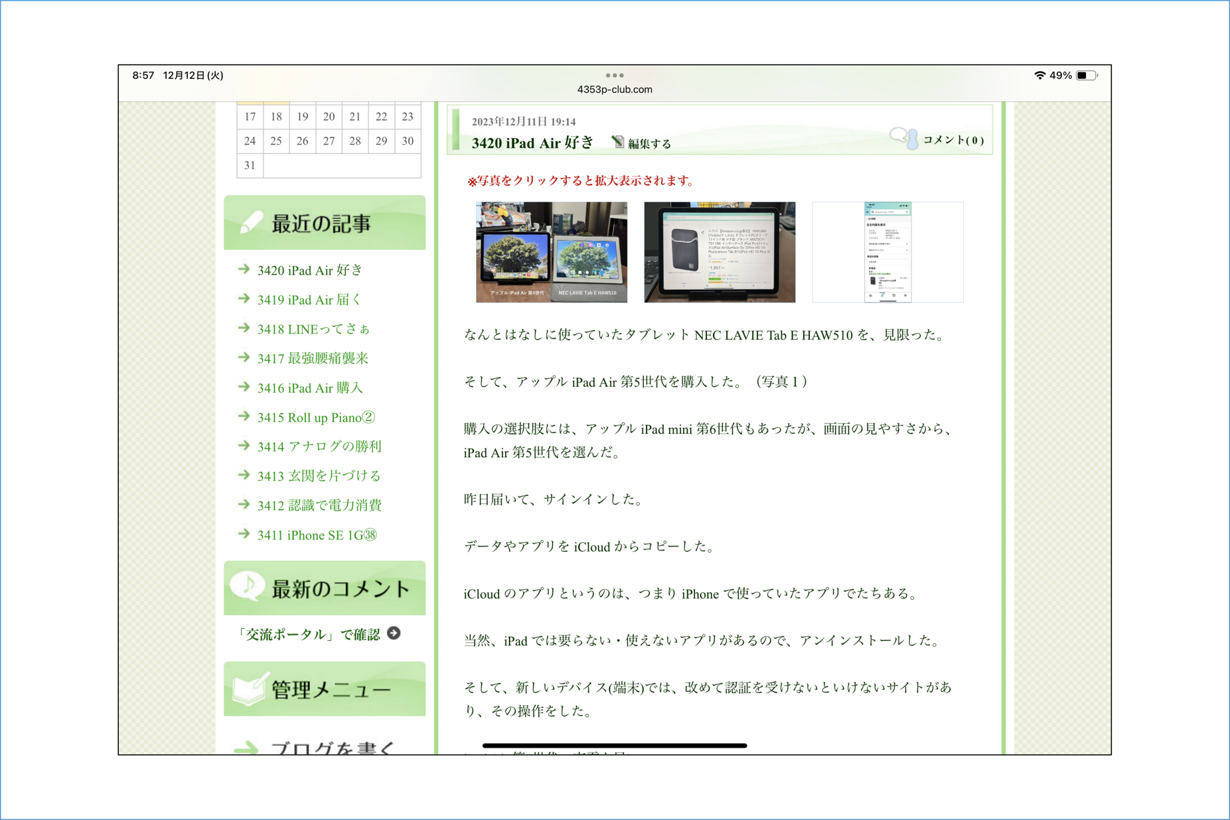Image resolution: width=1230 pixels, height=820 pixels.
Task: Click 「交流ポータル」で確認 link
Action: [x=309, y=634]
